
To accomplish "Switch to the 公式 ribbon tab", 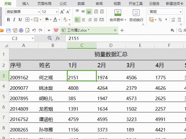I will pos(63,4).
